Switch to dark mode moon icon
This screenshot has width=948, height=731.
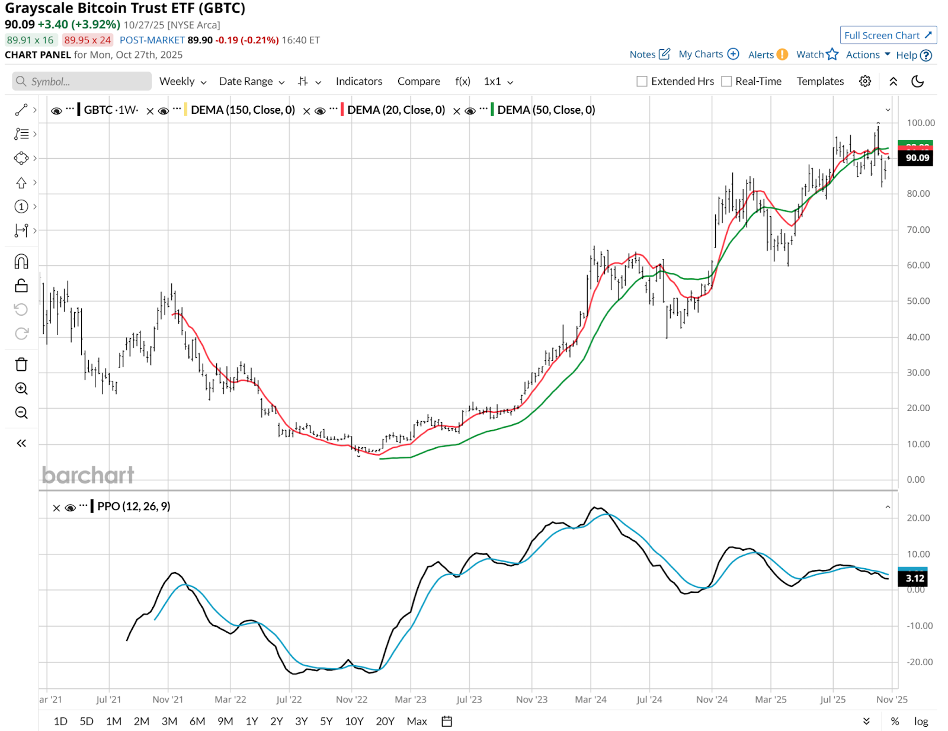point(917,81)
